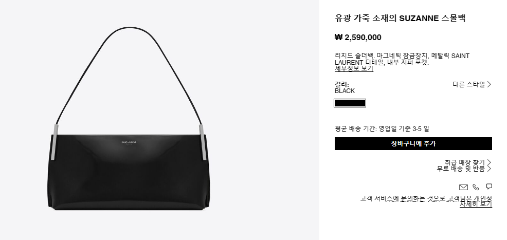Click the 세부정보 보기 details link
The width and height of the screenshot is (507, 240).
[x=354, y=69]
